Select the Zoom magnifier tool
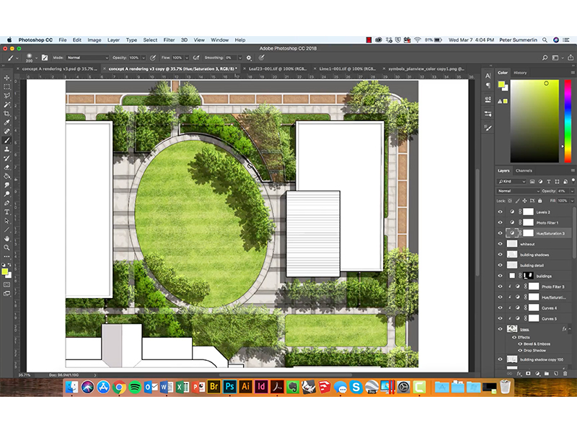Viewport: 577px width, 433px height. [x=6, y=247]
